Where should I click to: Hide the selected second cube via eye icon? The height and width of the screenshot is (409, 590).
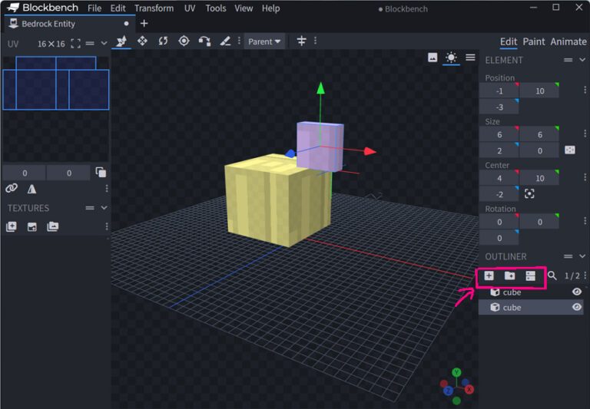click(577, 307)
